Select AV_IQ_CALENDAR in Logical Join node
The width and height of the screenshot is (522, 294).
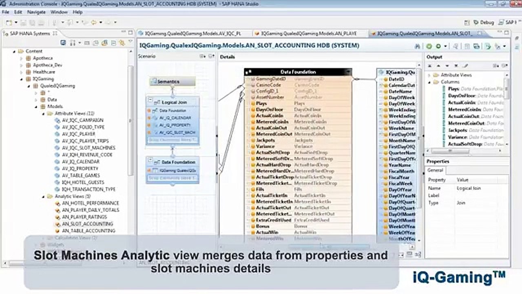(175, 118)
